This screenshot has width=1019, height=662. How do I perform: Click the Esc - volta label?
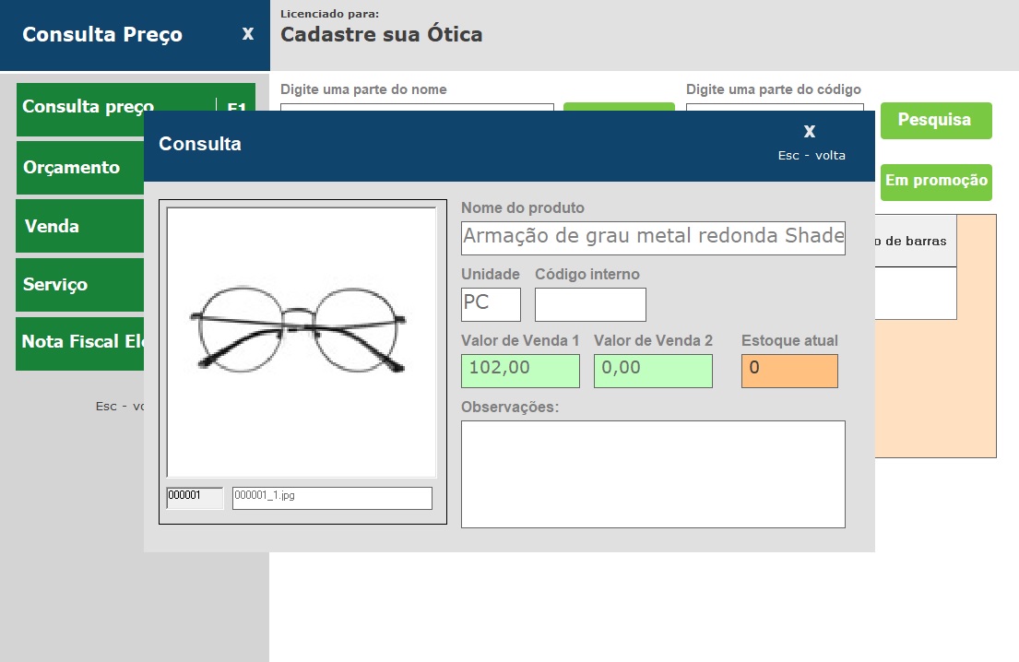click(812, 155)
